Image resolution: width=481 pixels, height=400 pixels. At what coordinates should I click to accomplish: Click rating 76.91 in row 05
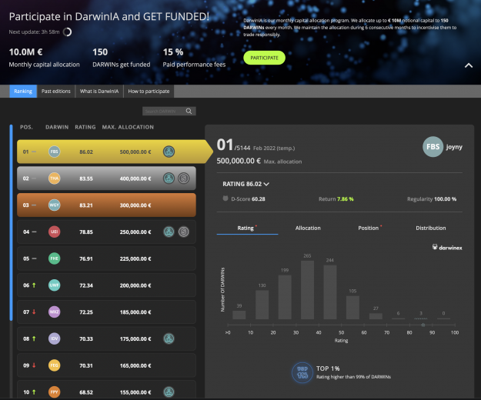[x=86, y=258]
